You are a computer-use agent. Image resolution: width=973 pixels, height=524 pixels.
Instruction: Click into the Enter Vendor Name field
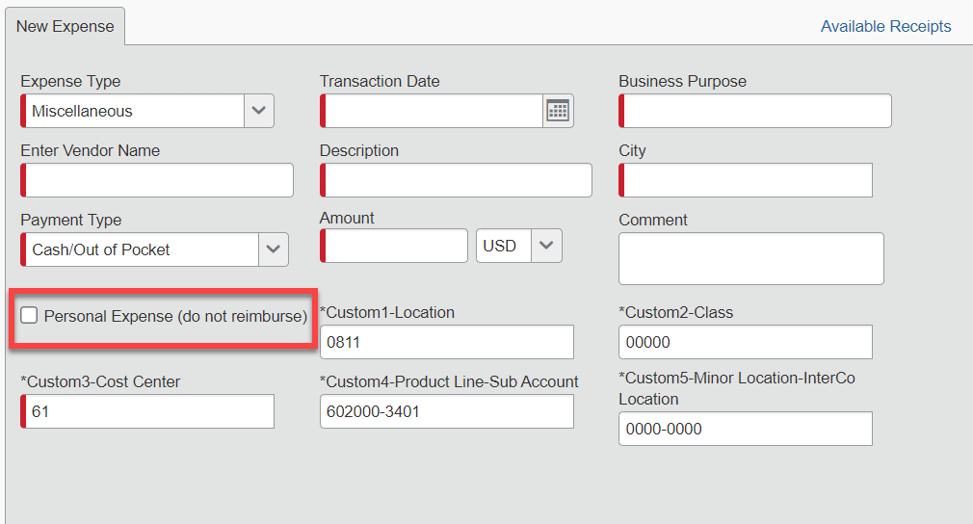pyautogui.click(x=158, y=180)
